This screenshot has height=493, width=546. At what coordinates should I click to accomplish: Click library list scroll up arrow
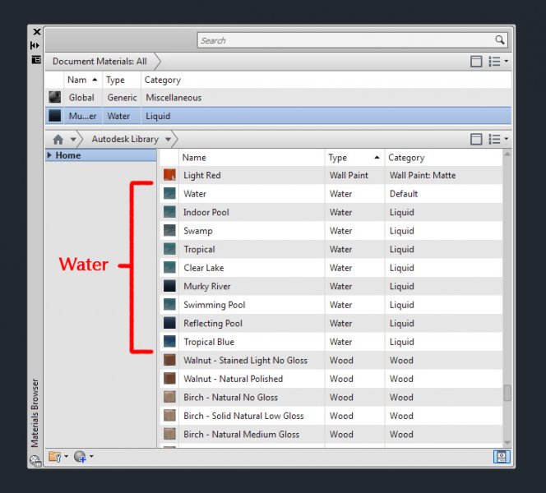pyautogui.click(x=507, y=154)
